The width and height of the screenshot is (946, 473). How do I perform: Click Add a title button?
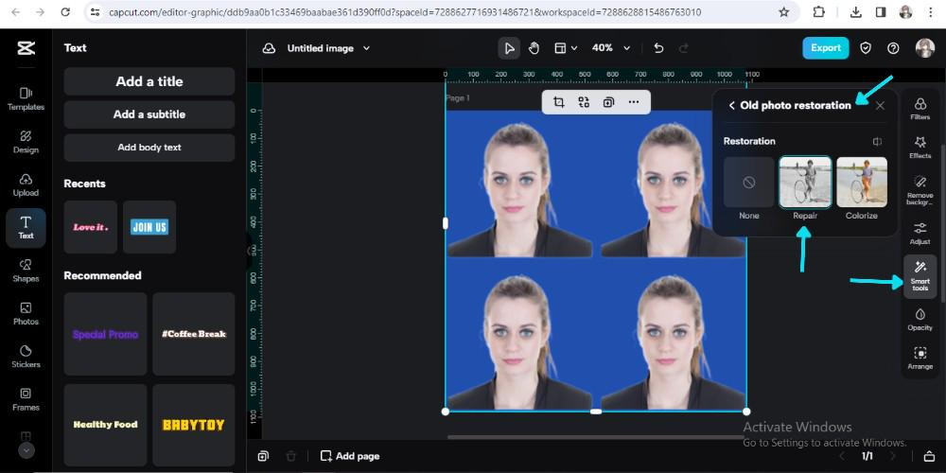(x=149, y=81)
